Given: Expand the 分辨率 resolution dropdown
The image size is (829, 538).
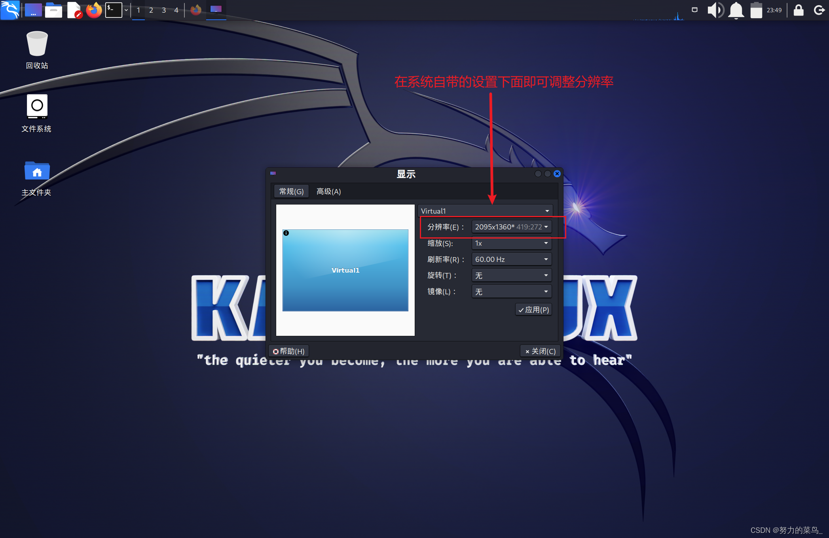Looking at the screenshot, I should (511, 227).
